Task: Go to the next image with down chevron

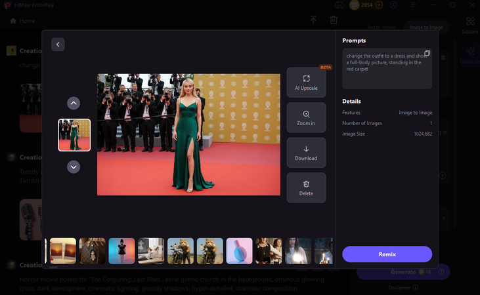Action: (x=74, y=167)
